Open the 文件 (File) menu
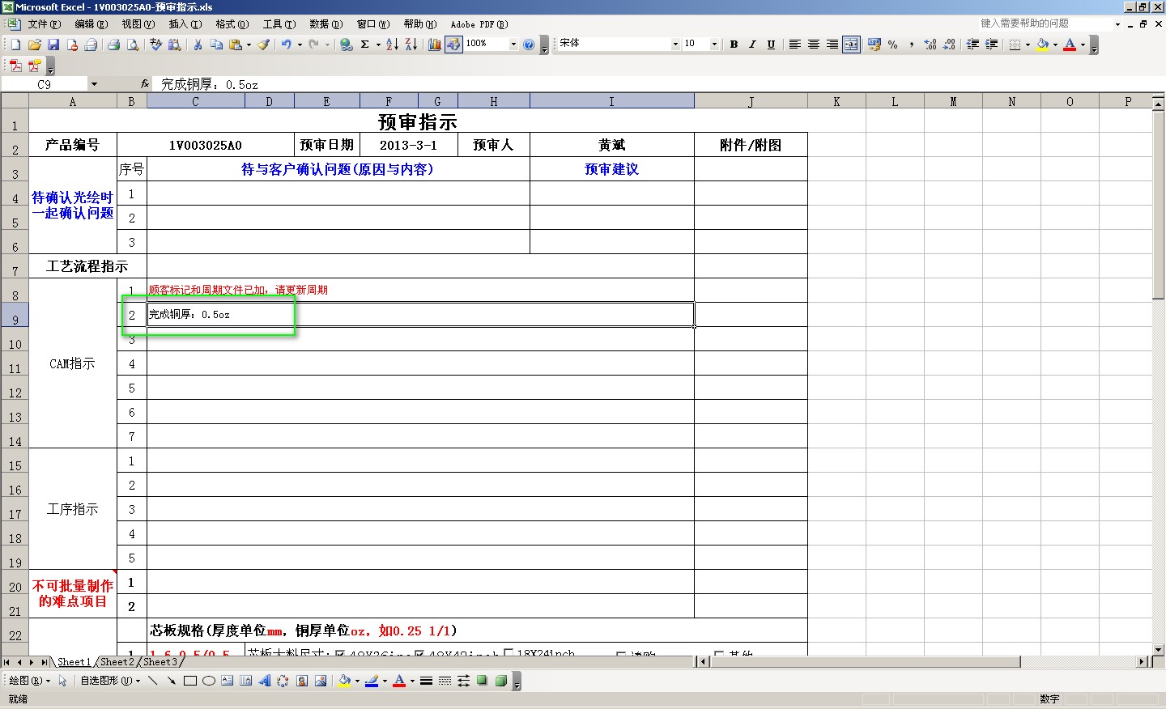Viewport: 1166px width, 709px height. pyautogui.click(x=44, y=24)
